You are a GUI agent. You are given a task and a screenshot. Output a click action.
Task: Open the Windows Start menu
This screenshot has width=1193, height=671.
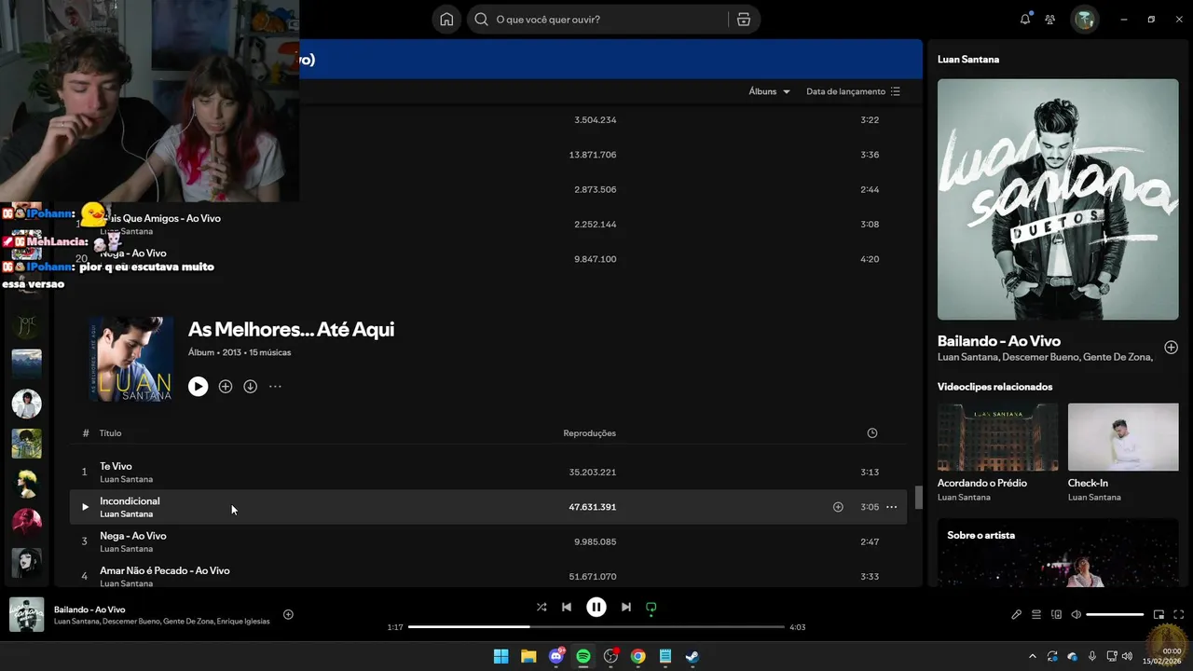[501, 656]
